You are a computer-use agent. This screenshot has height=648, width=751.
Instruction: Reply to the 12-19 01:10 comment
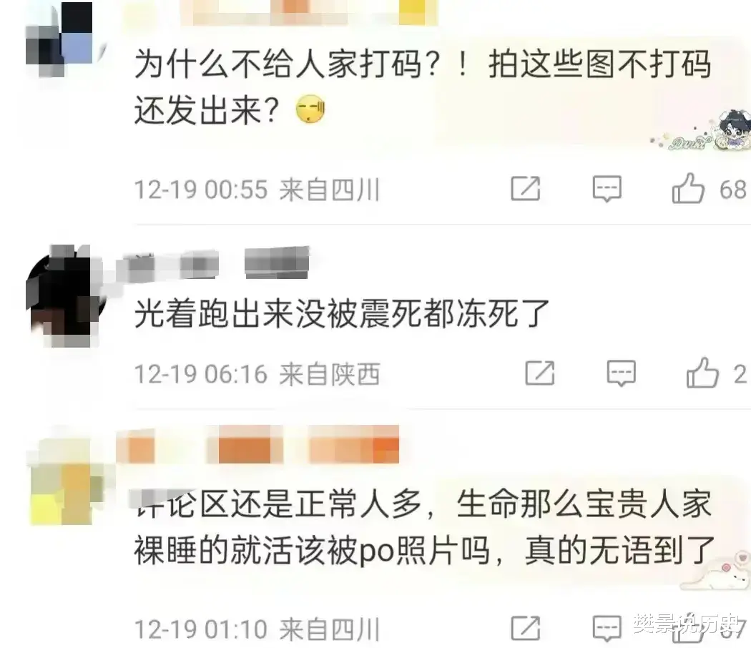(x=607, y=628)
